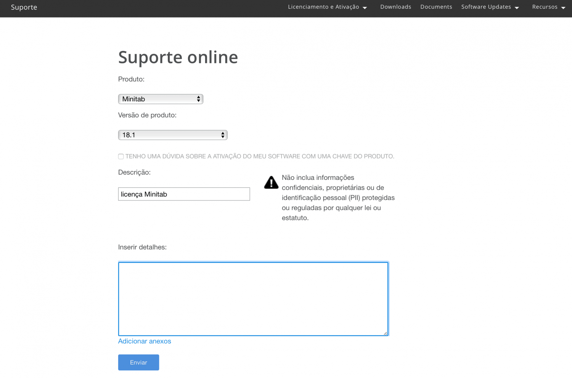Click the Suporte brand link
The image size is (572, 378).
click(24, 7)
